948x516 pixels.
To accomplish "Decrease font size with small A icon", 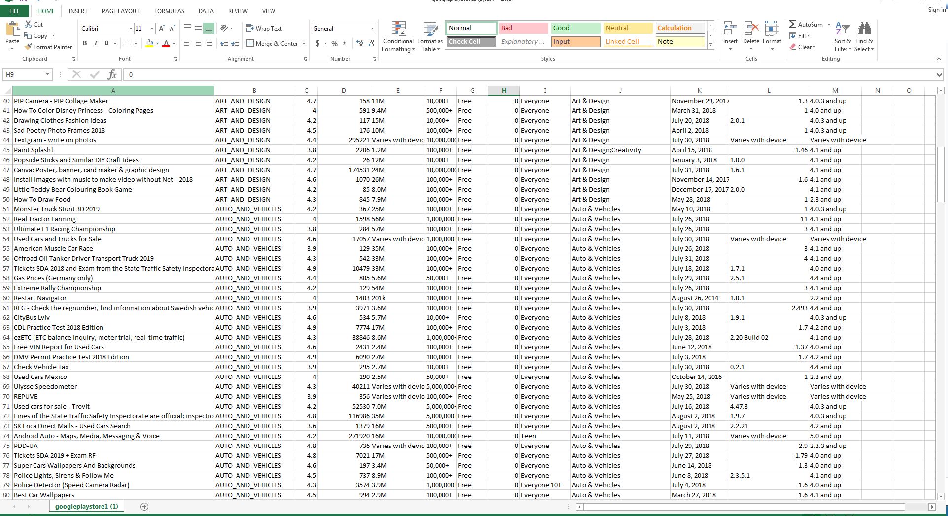I will click(x=172, y=29).
